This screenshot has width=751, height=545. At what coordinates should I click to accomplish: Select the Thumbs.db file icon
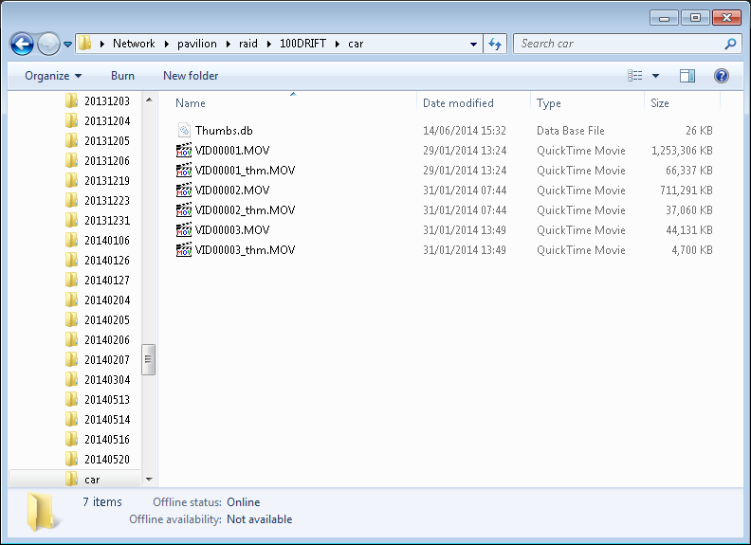[x=184, y=130]
